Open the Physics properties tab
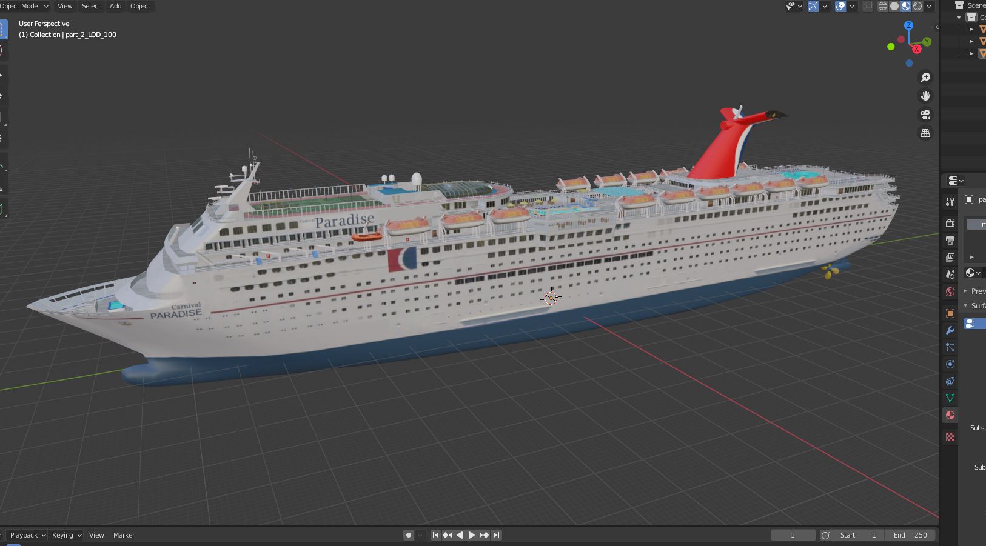Viewport: 986px width, 546px height. point(950,364)
